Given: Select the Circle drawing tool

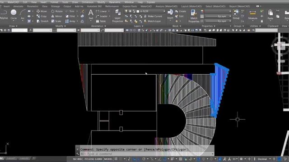Looking at the screenshot, I should click(14, 14).
